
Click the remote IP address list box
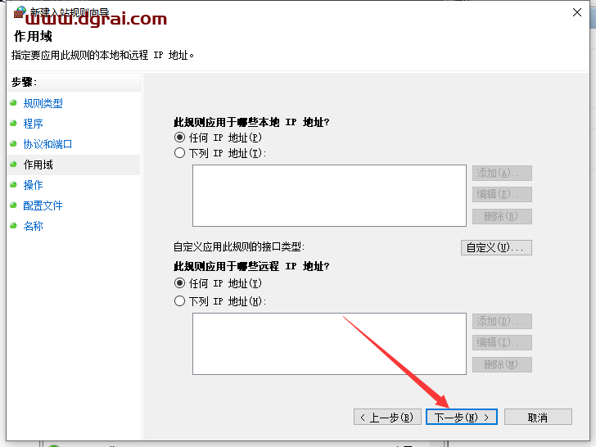[x=329, y=344]
